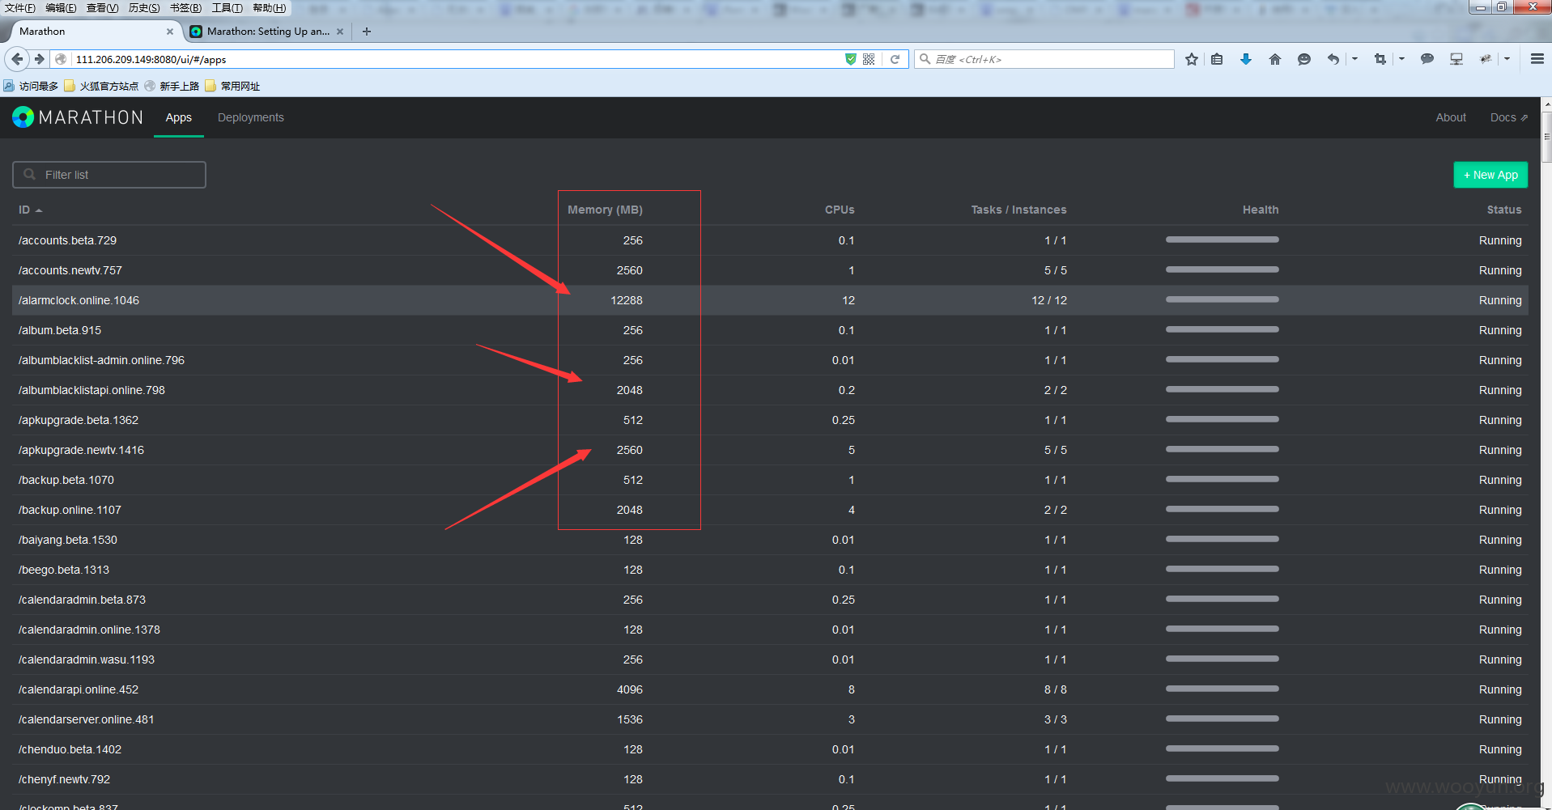Viewport: 1552px width, 810px height.
Task: Select the Marathon: Setting Up browser tab
Action: click(267, 32)
